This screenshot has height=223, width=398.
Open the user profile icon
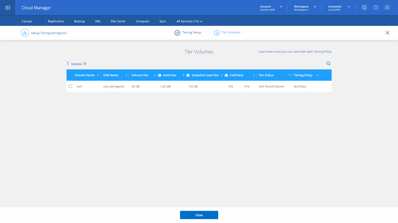[x=387, y=8]
